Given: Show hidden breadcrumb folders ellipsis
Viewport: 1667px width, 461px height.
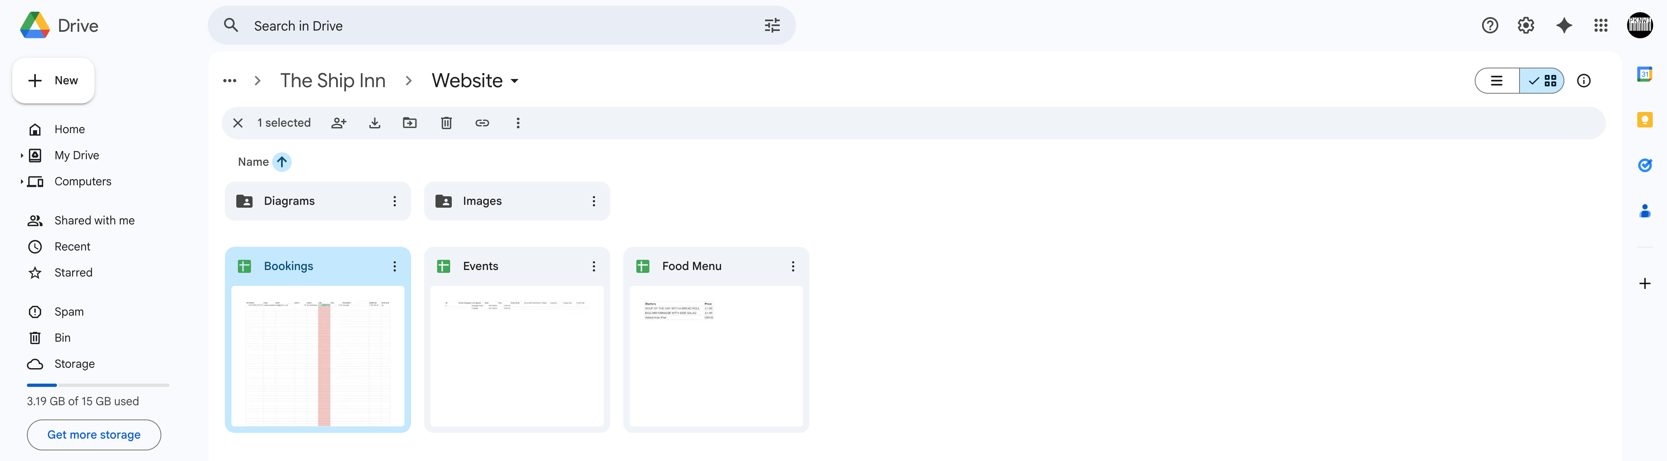Looking at the screenshot, I should (230, 81).
